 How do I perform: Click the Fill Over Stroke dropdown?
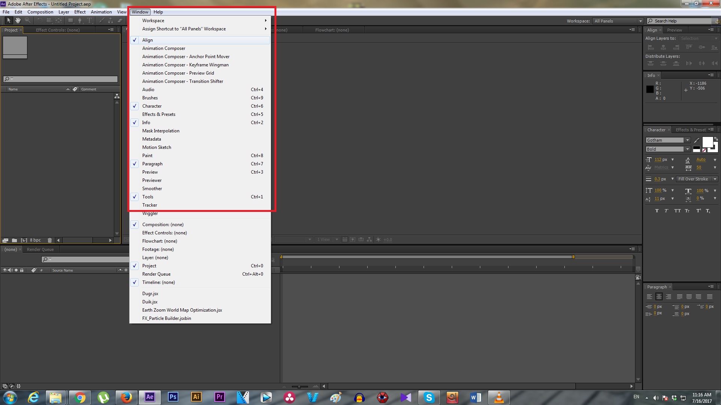(x=696, y=178)
